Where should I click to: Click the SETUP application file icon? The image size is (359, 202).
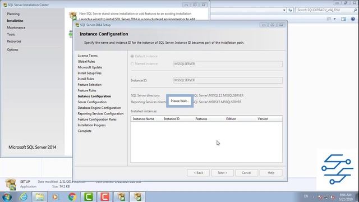tap(11, 184)
